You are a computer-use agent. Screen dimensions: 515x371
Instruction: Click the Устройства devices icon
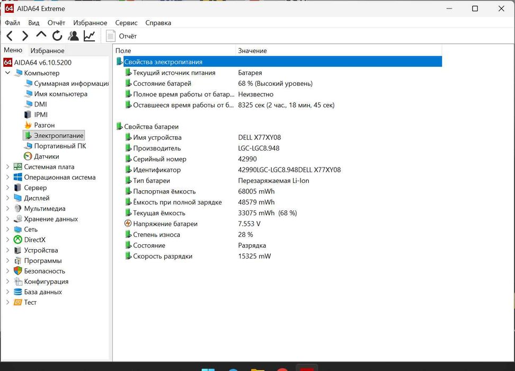click(17, 250)
